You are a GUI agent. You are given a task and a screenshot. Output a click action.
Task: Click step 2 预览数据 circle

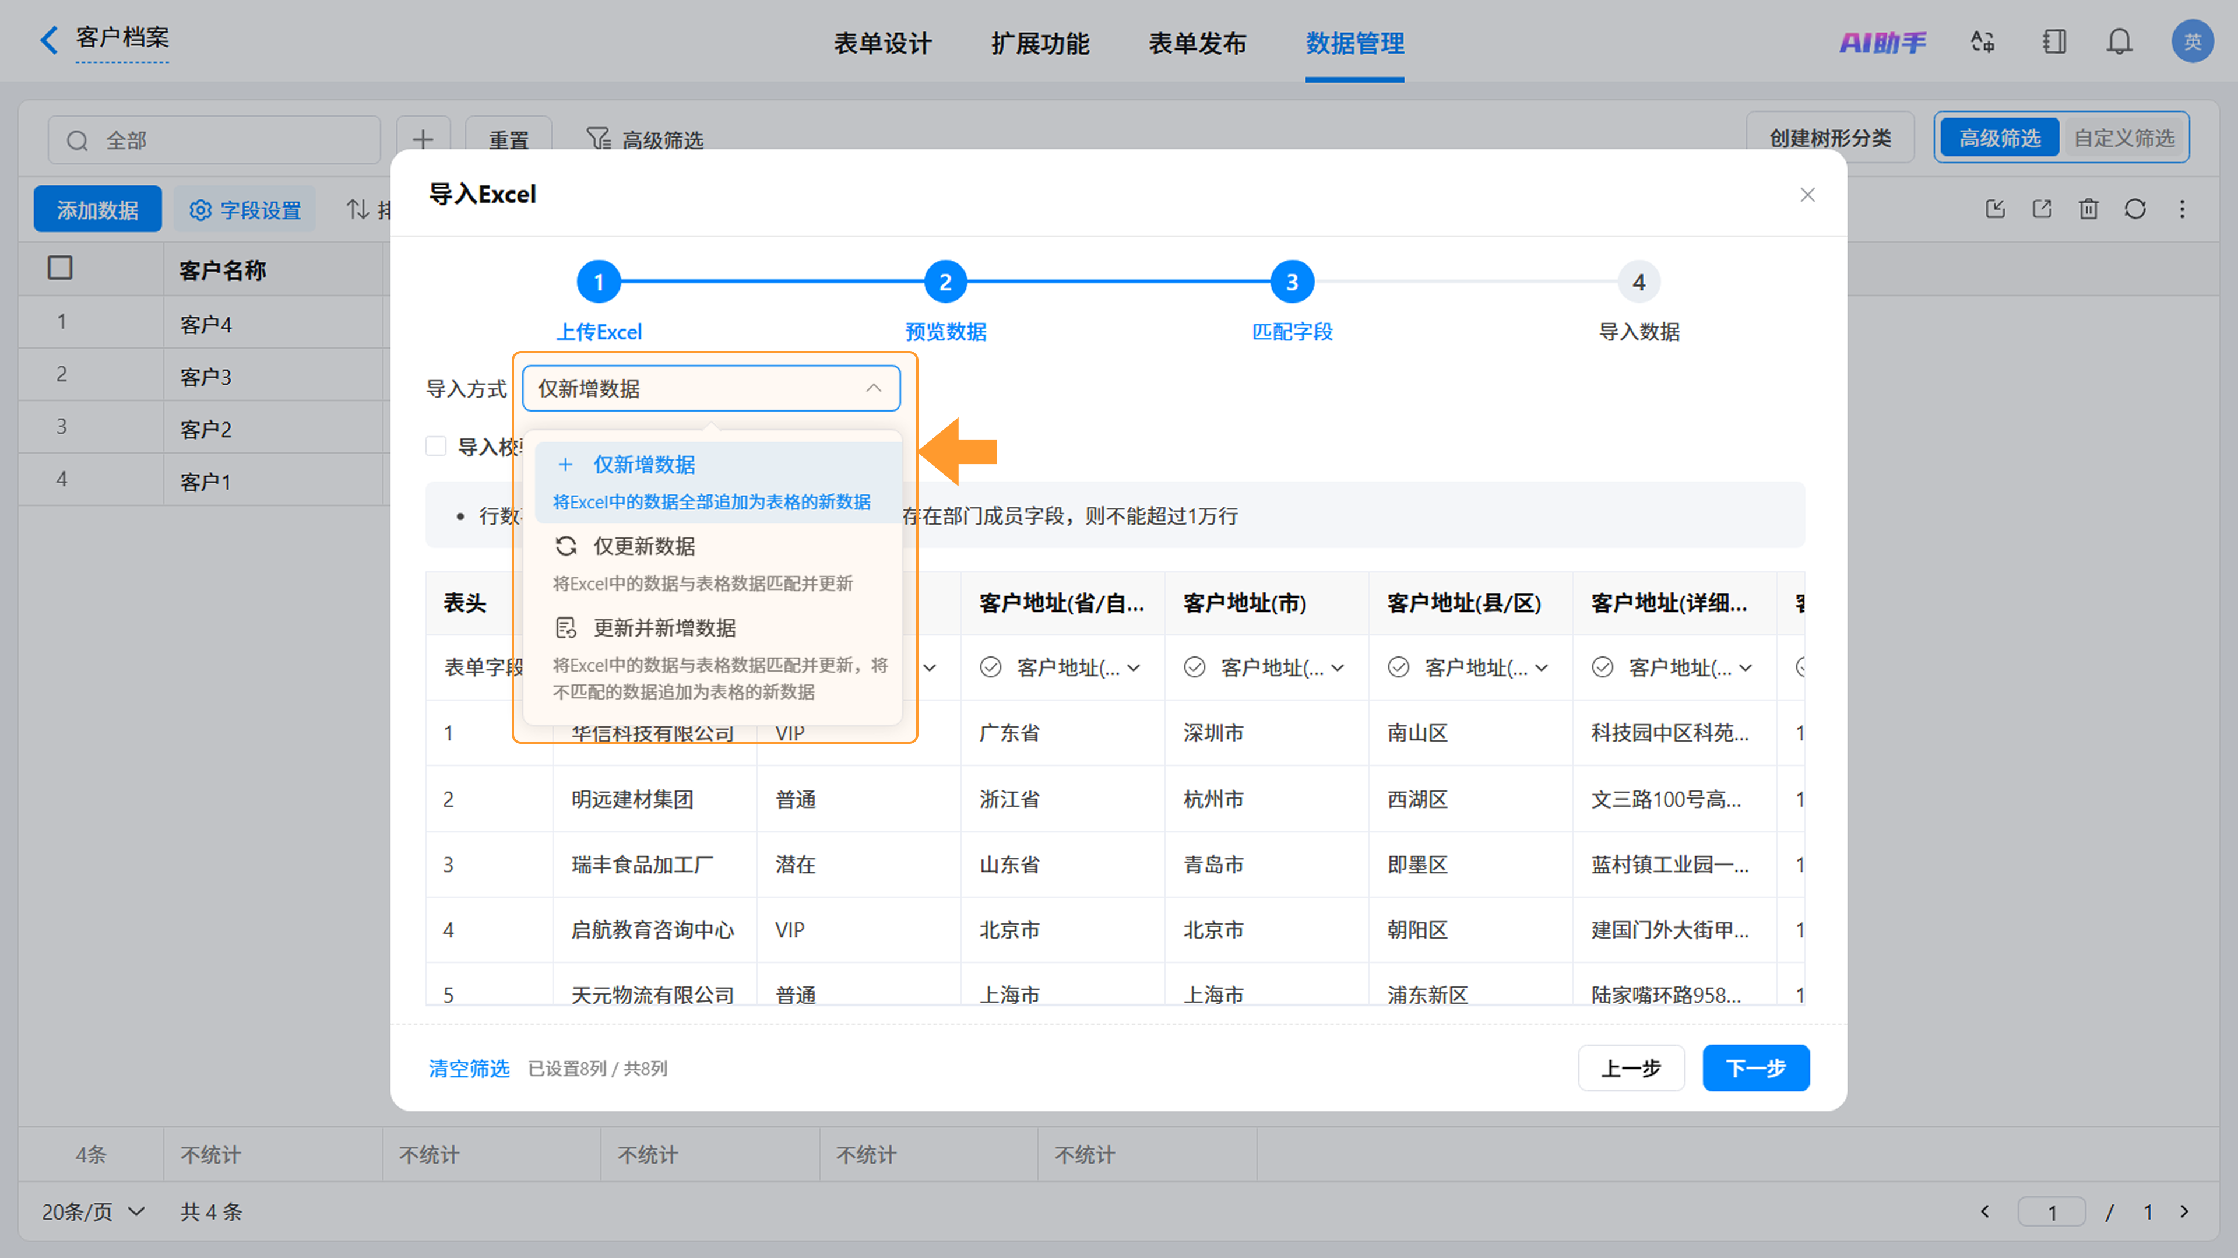(x=945, y=282)
